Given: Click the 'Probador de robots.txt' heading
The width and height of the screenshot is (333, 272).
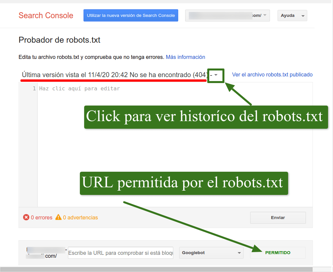Looking at the screenshot, I should 59,40.
